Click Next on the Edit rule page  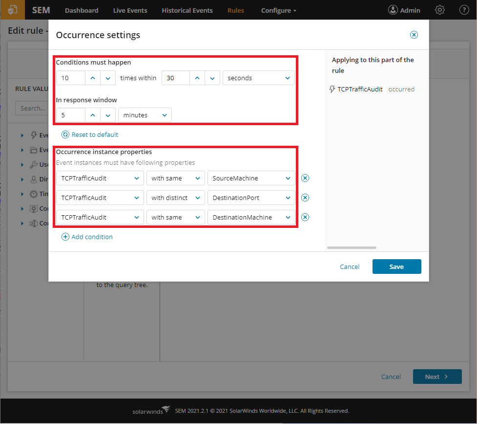point(437,377)
